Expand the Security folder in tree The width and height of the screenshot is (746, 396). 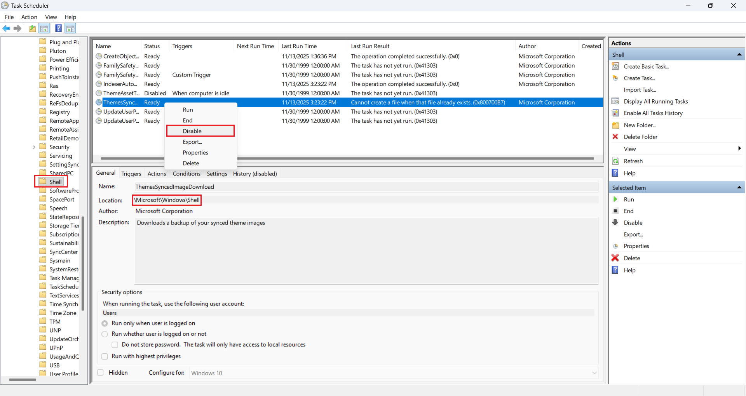coord(34,147)
